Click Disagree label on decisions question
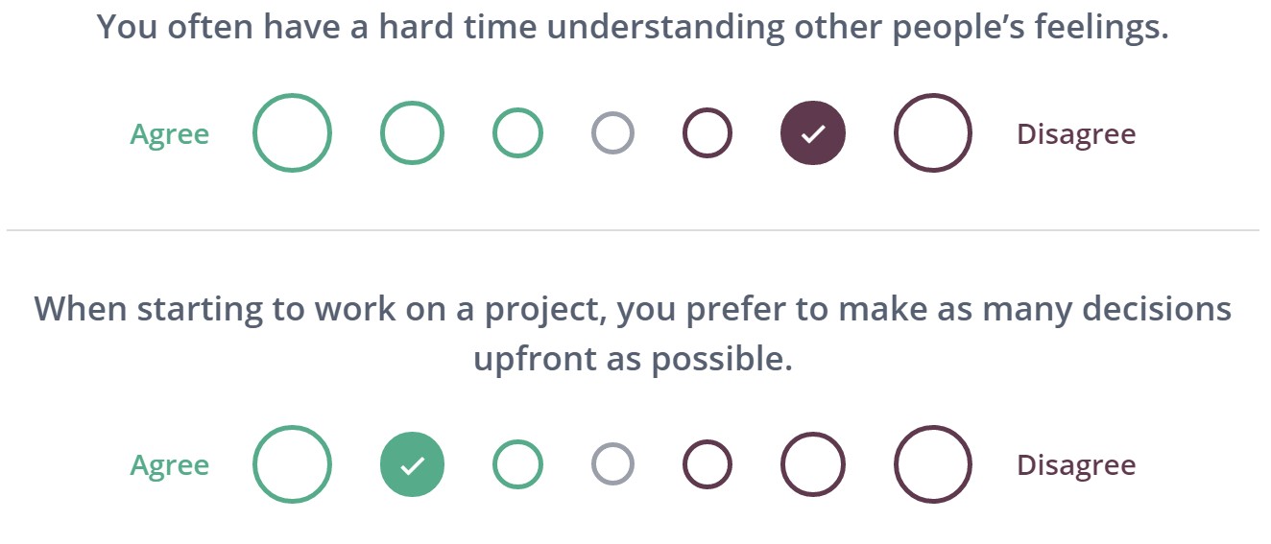This screenshot has height=544, width=1271. click(x=1075, y=465)
